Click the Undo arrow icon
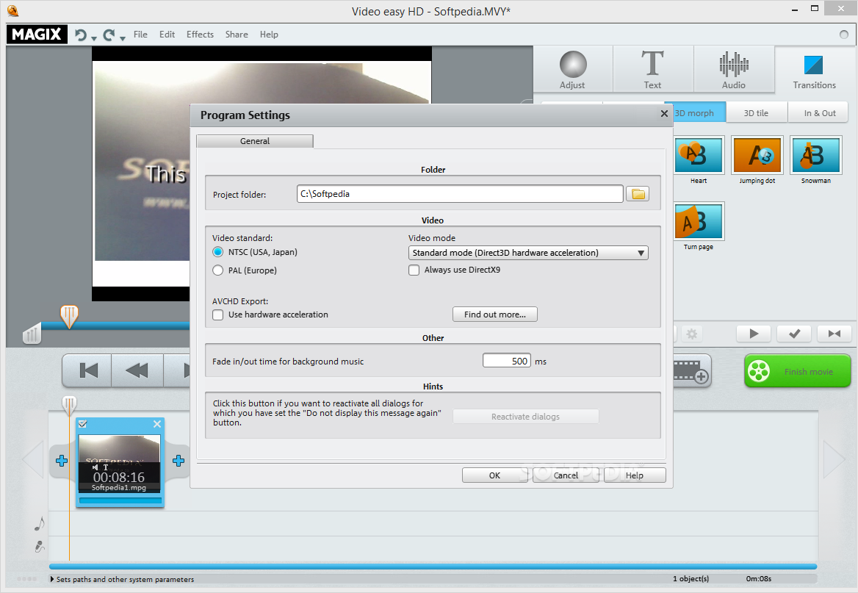 81,35
